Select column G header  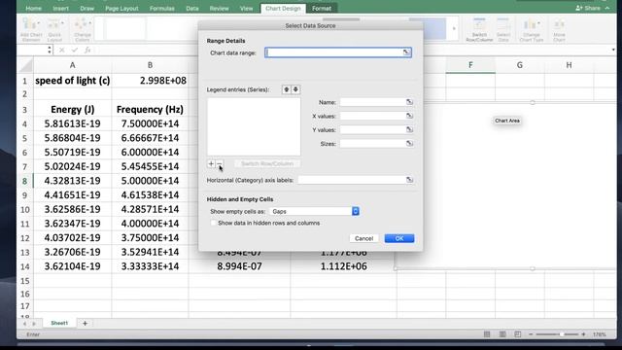pyautogui.click(x=520, y=65)
